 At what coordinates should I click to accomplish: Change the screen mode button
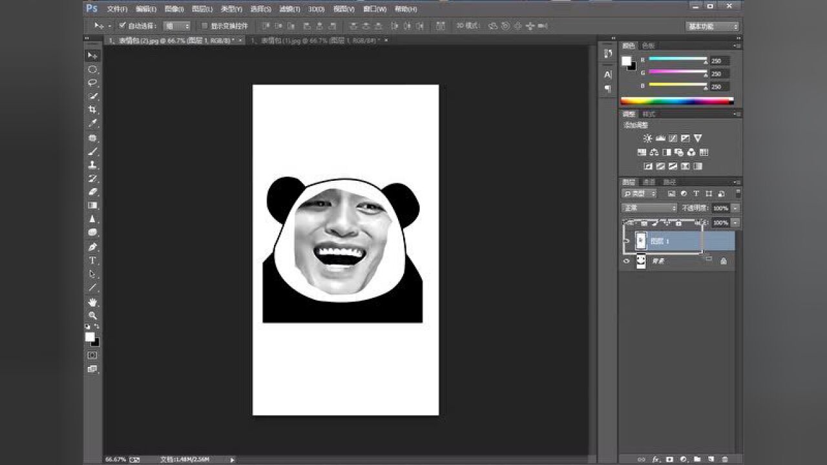coord(92,369)
